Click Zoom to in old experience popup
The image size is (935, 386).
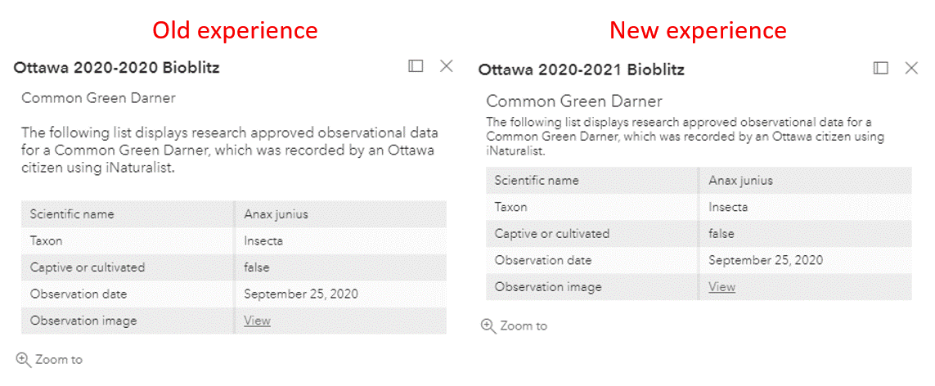pos(58,360)
